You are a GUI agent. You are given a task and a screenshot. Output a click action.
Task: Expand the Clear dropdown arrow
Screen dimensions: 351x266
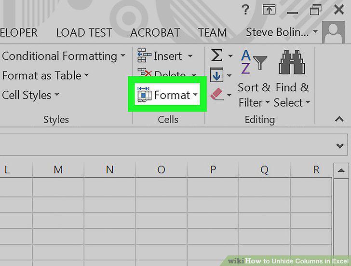[229, 95]
